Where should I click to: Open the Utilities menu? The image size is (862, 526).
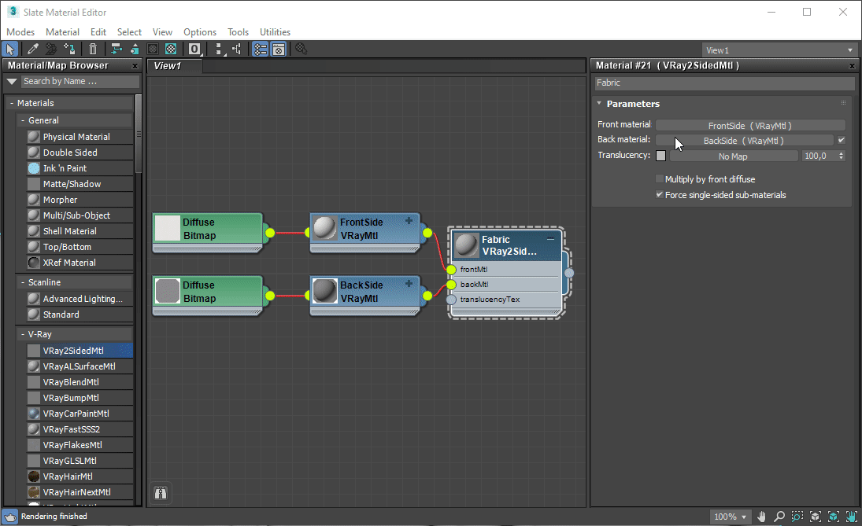[x=275, y=32]
